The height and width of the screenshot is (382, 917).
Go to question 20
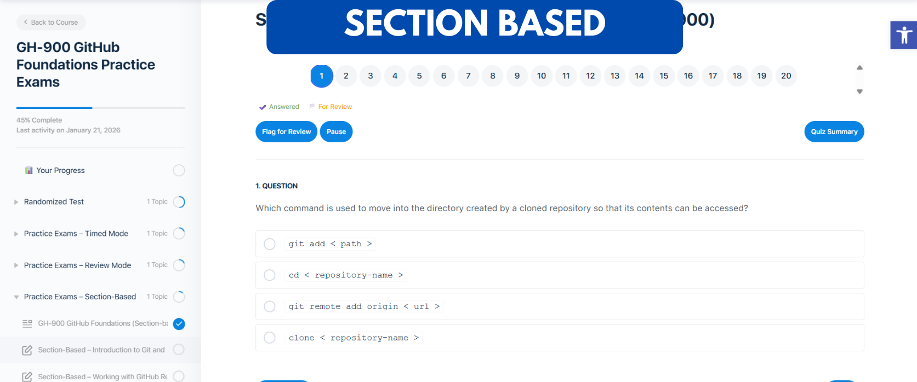[x=786, y=76]
